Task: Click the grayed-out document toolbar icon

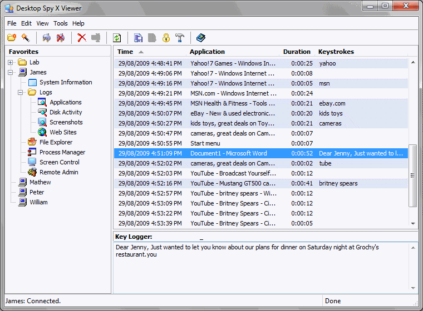Action: point(152,38)
